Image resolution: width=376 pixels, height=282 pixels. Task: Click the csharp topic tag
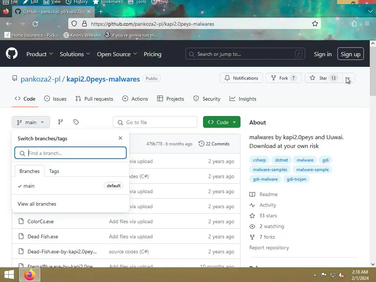click(x=259, y=160)
